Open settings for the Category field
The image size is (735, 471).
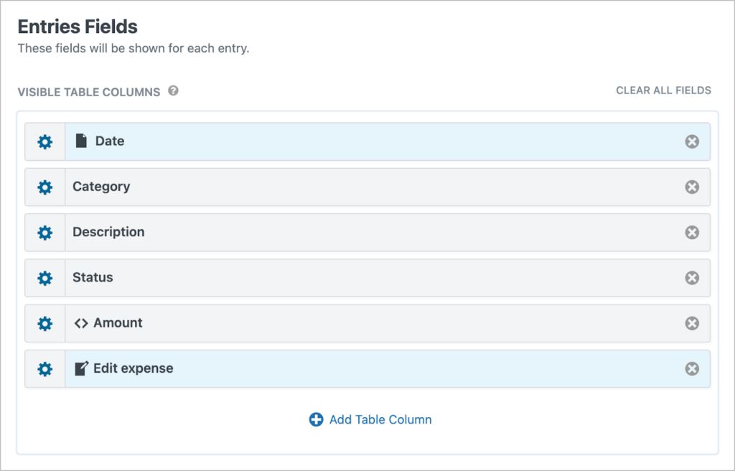tap(45, 187)
